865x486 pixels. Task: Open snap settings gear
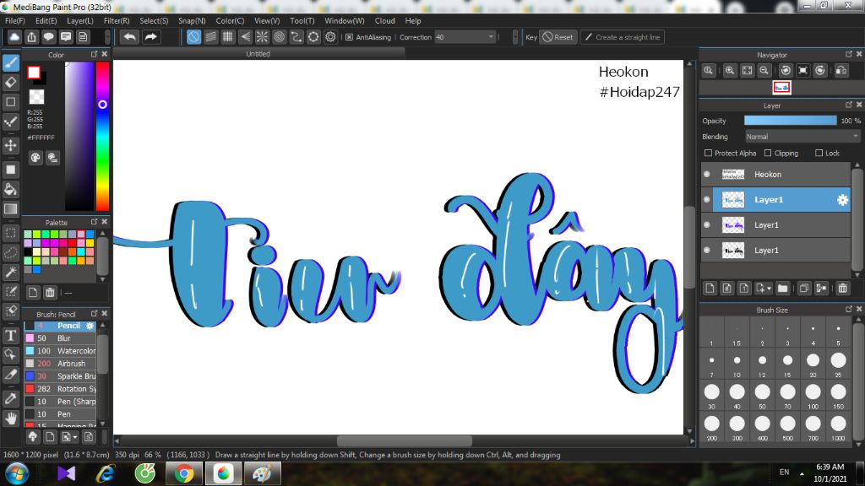click(x=330, y=37)
